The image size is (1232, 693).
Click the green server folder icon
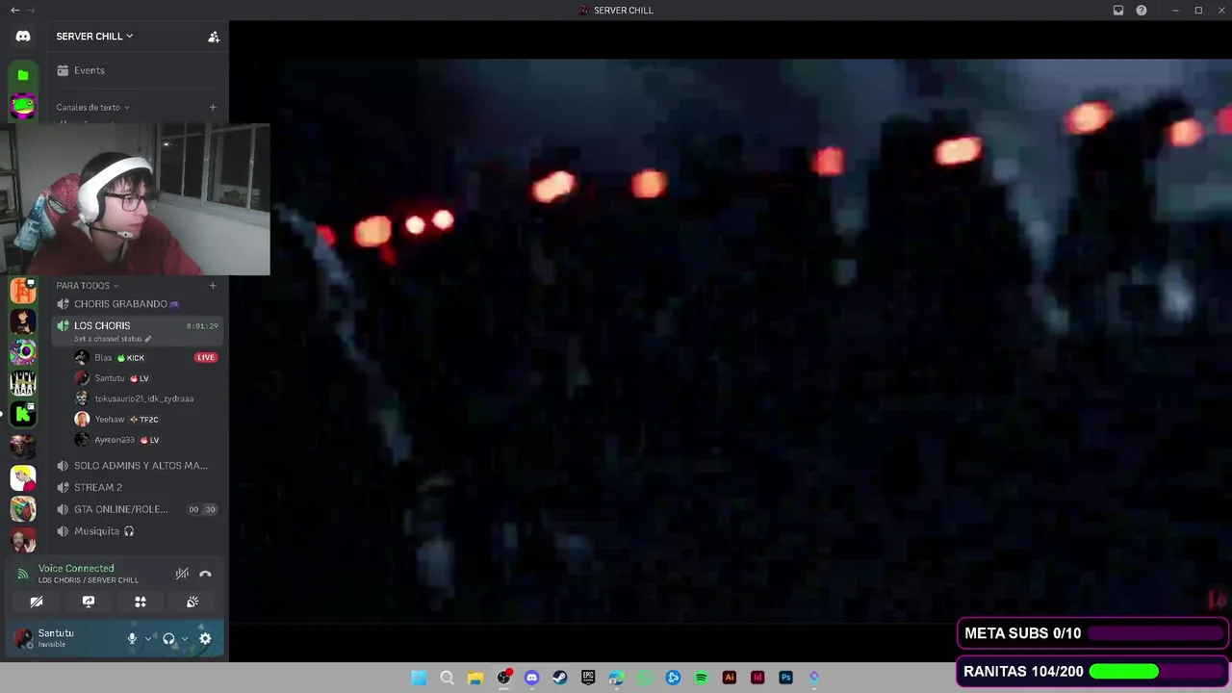tap(23, 74)
